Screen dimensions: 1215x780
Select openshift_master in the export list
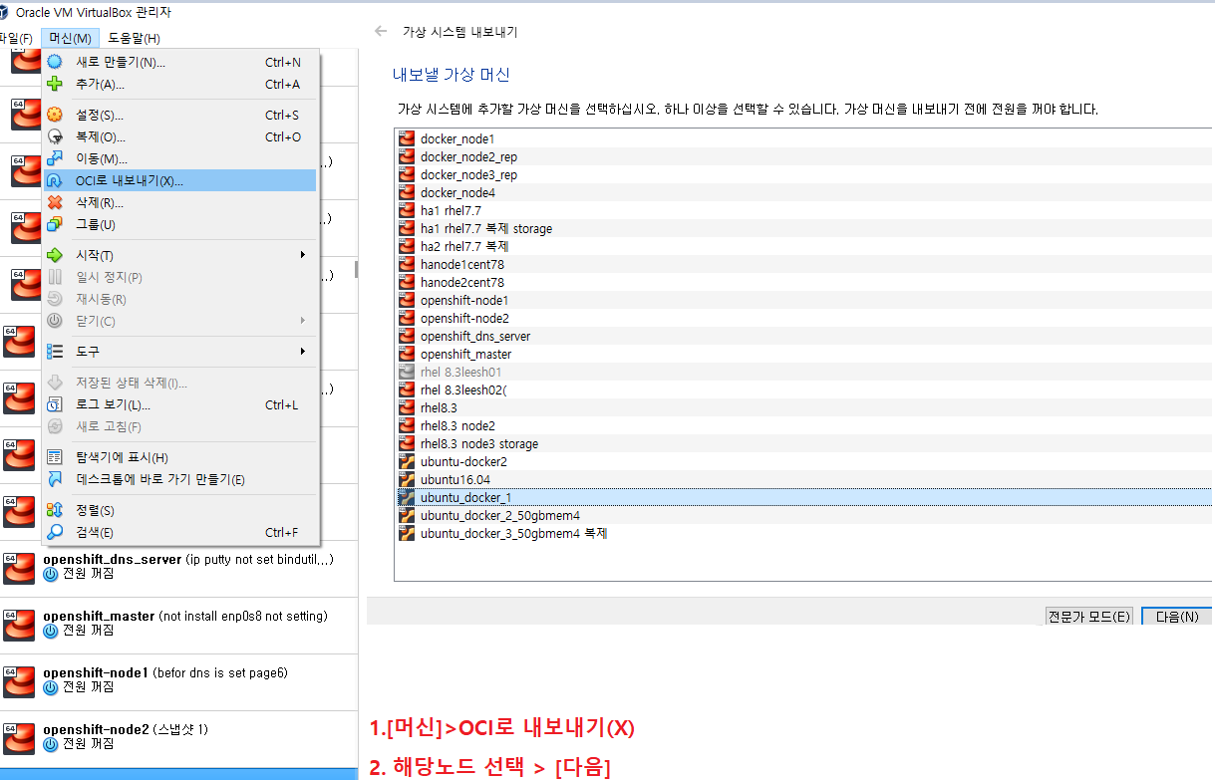coord(804,354)
